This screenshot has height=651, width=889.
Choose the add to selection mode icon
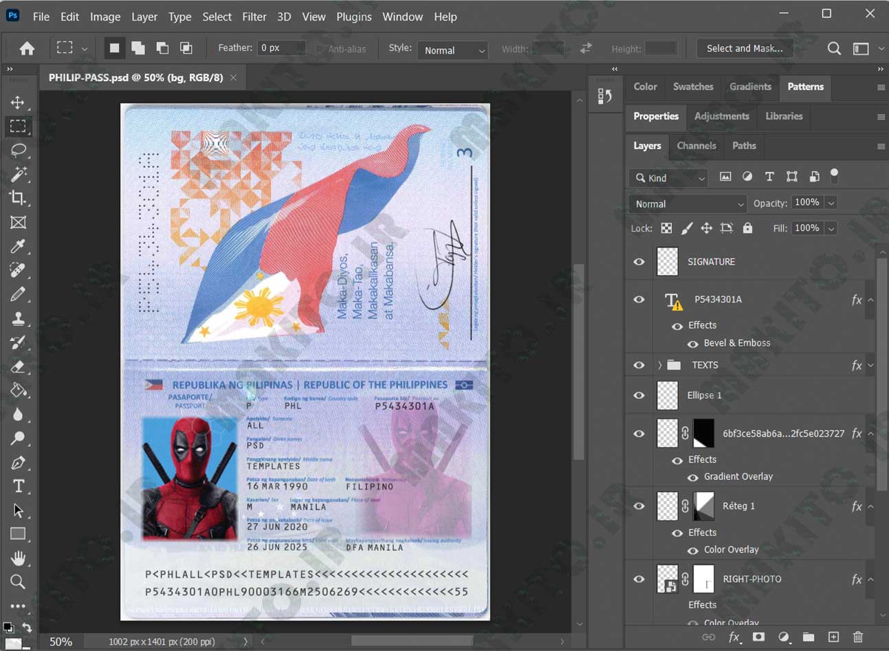(x=138, y=48)
